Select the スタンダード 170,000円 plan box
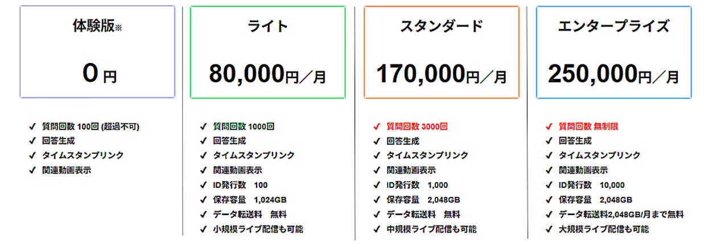The image size is (709, 244). pos(442,52)
